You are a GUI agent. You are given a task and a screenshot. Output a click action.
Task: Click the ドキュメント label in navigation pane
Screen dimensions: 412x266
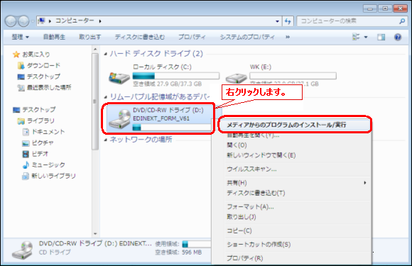click(48, 132)
